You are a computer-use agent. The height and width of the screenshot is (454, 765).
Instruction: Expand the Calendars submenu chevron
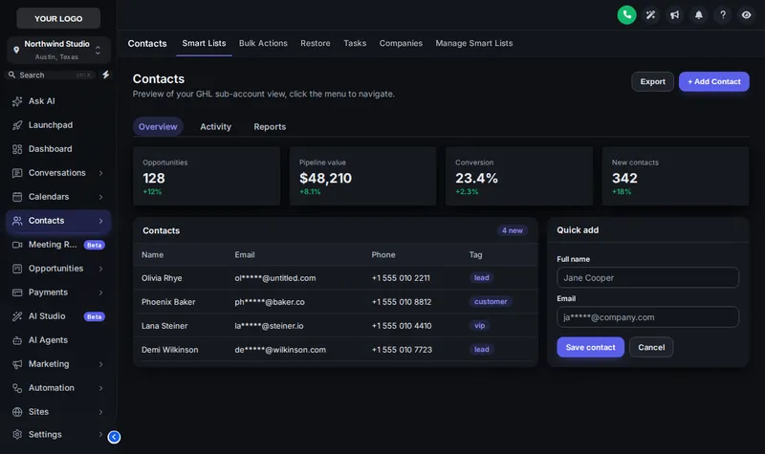(101, 197)
